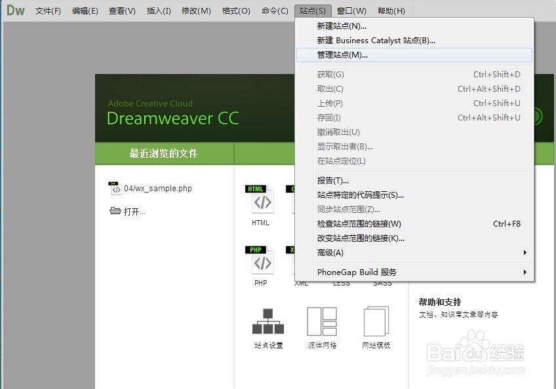556x389 pixels.
Task: Expand the 高级(A) submenu arrow
Action: (525, 253)
